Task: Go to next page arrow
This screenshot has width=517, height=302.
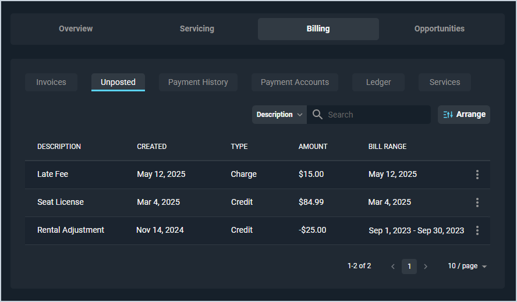Action: click(426, 267)
